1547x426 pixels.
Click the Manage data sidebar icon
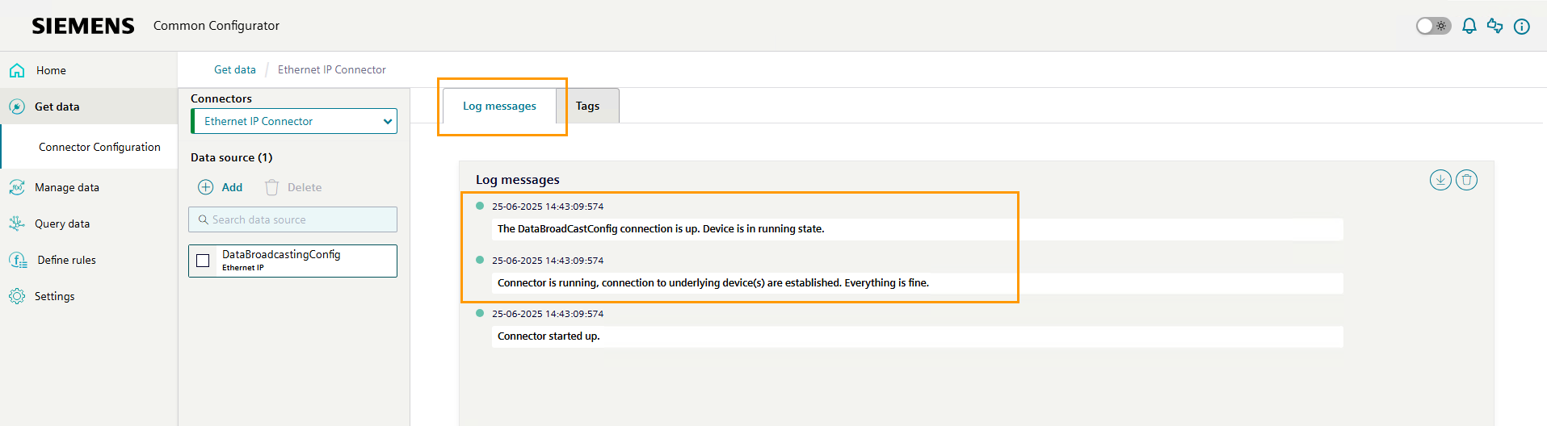17,187
